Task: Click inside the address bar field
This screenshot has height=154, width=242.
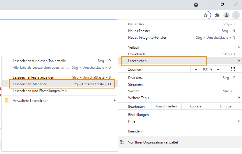Action: click(x=100, y=15)
